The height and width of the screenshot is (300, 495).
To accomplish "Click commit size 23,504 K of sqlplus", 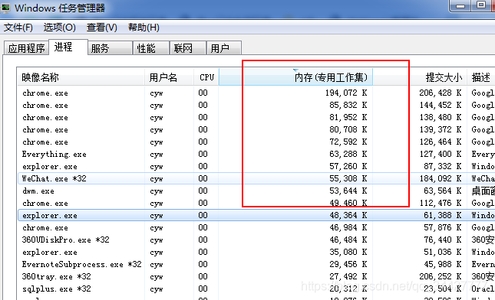I will [443, 289].
